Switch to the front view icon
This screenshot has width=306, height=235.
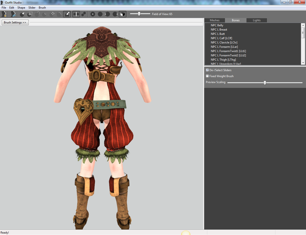[93, 14]
